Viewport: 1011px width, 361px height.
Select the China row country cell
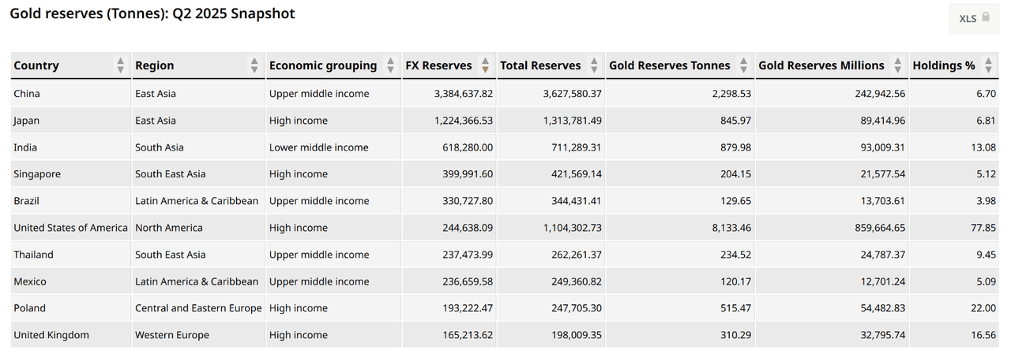tap(27, 94)
